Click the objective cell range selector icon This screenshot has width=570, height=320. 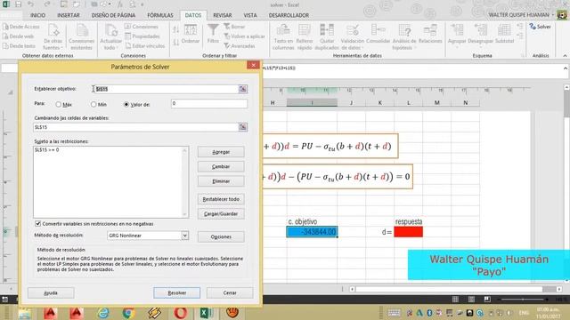click(x=243, y=89)
